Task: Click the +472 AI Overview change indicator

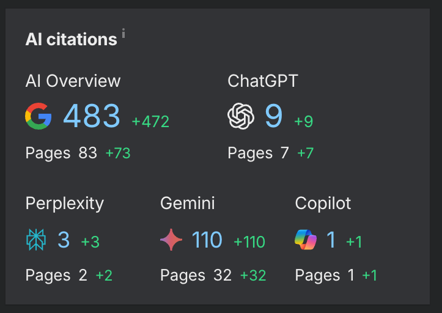Action: coord(150,122)
